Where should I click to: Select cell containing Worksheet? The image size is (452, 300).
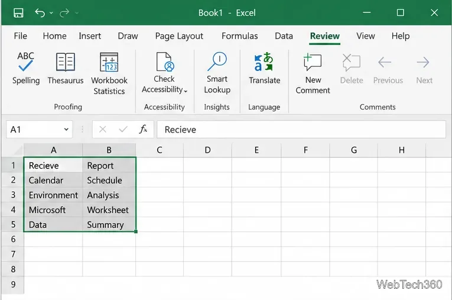point(109,209)
